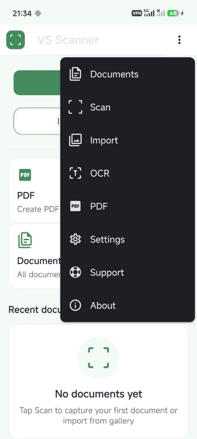Tap the Settings gear icon in menu
Viewport: 197px width, 439px height.
pos(75,239)
